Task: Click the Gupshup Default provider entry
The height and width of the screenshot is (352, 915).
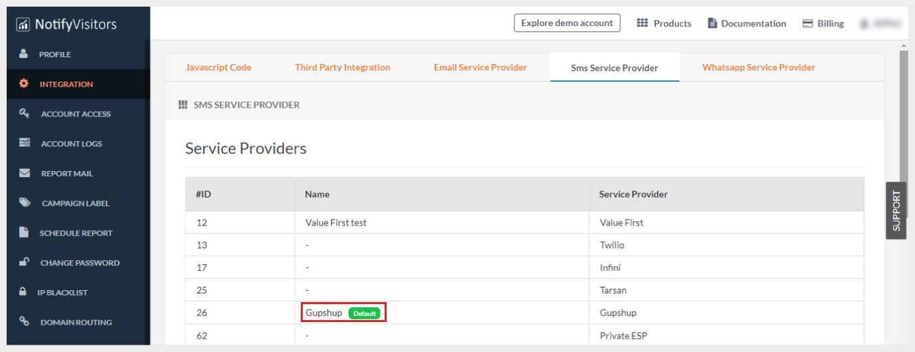Action: click(x=344, y=313)
